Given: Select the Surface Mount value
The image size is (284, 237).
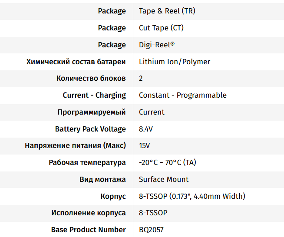Looking at the screenshot, I should pyautogui.click(x=164, y=179).
